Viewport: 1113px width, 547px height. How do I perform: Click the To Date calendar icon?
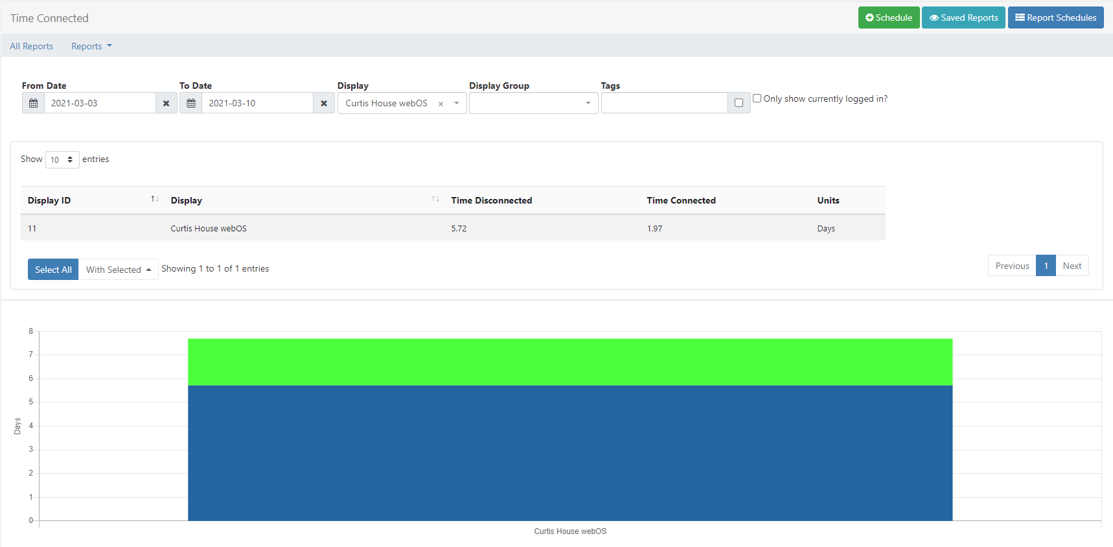click(191, 103)
